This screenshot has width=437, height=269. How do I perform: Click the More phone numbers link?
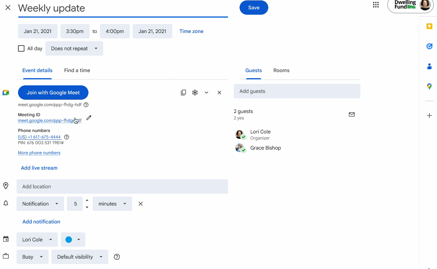pyautogui.click(x=39, y=153)
